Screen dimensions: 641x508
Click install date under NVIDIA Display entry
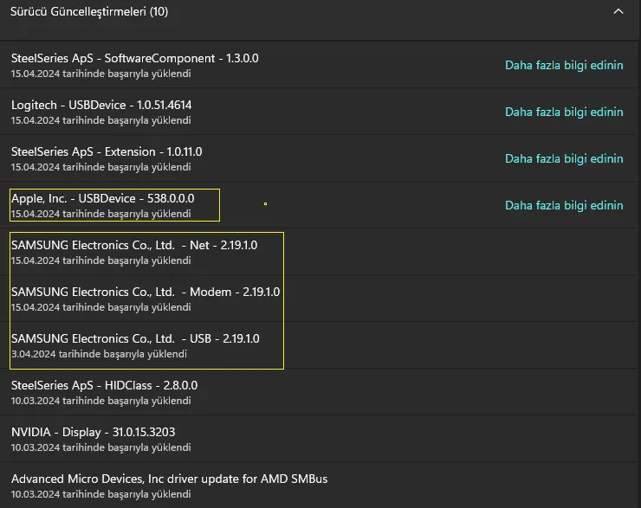tap(101, 447)
